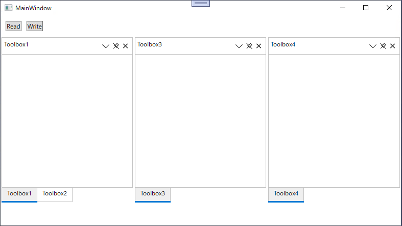The image size is (402, 226).
Task: Maximize the MainWindow window
Action: click(x=366, y=8)
